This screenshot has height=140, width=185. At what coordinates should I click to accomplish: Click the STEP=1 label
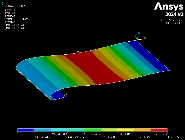[10, 11]
